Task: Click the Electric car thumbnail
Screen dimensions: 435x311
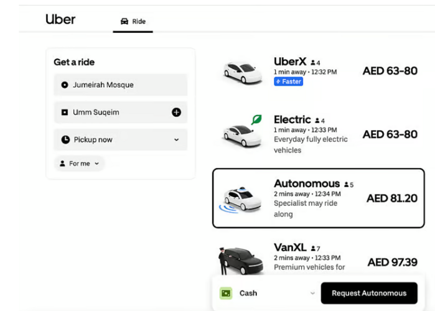Action: (x=243, y=135)
